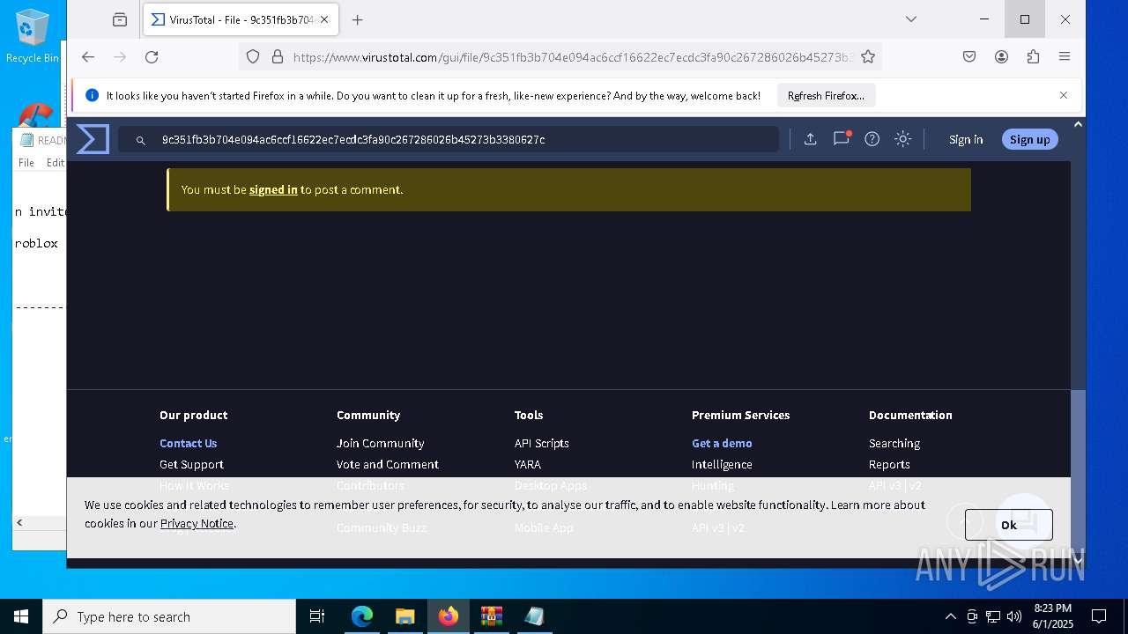Click the taskbar search box
This screenshot has width=1128, height=634.
click(x=169, y=616)
